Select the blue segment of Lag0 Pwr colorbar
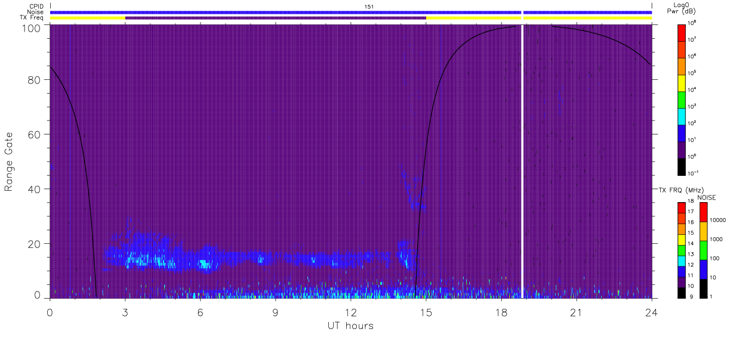The image size is (733, 338). [682, 134]
